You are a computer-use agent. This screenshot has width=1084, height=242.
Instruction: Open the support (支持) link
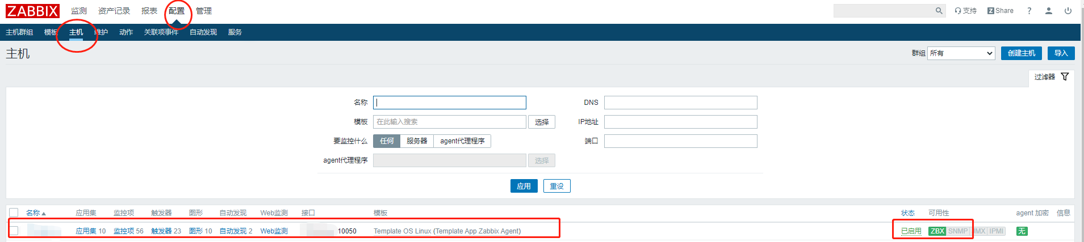[x=965, y=11]
